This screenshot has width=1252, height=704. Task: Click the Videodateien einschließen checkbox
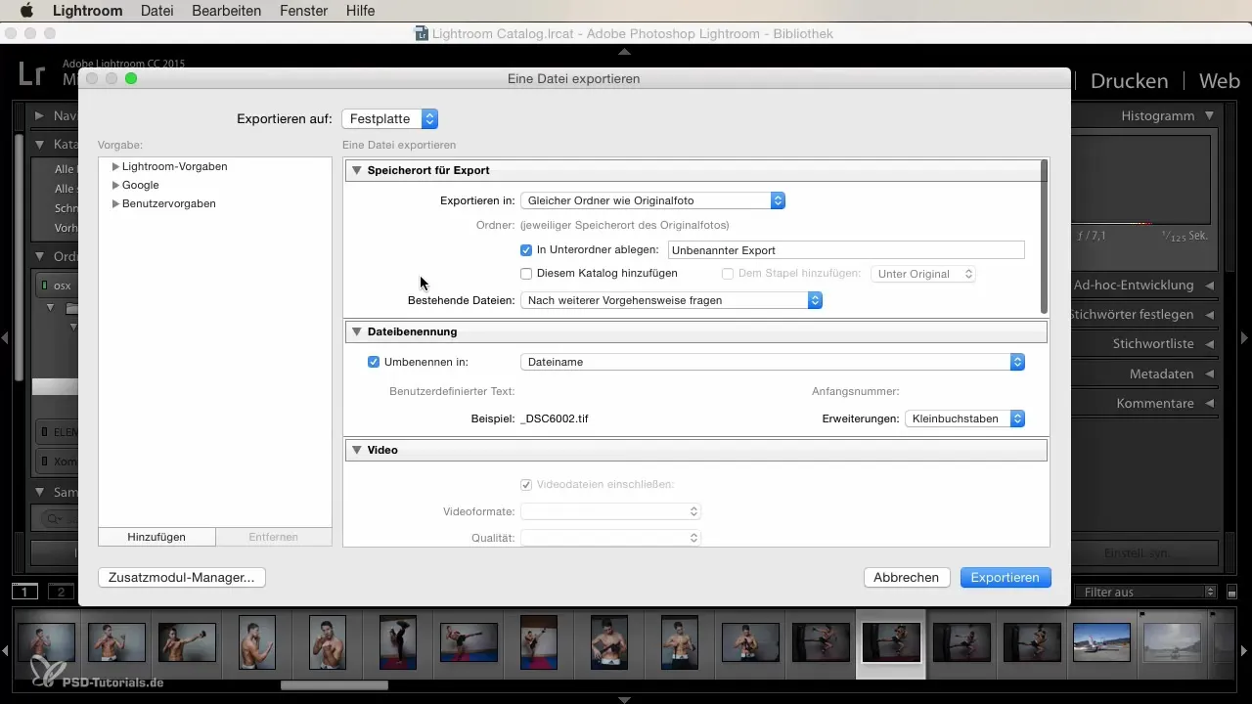coord(526,485)
